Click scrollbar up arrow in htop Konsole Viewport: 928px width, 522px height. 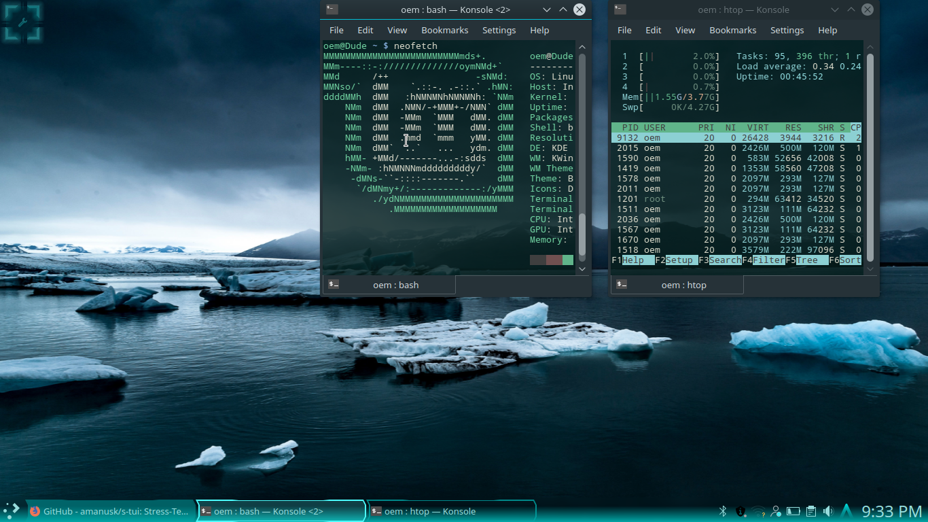pyautogui.click(x=870, y=47)
